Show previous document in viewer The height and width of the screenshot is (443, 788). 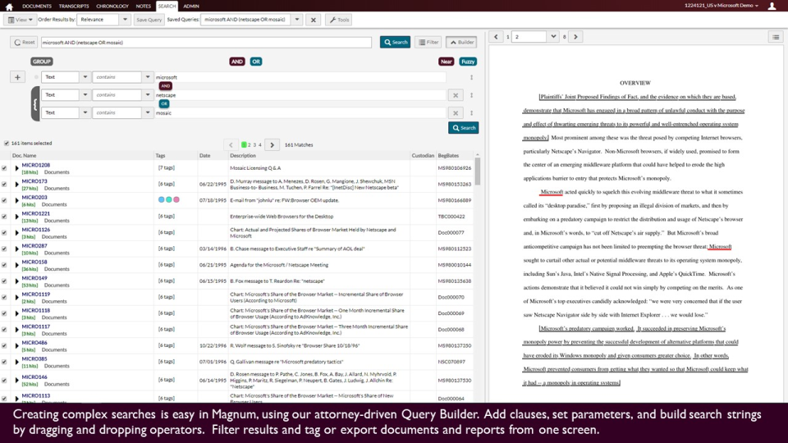pyautogui.click(x=496, y=37)
